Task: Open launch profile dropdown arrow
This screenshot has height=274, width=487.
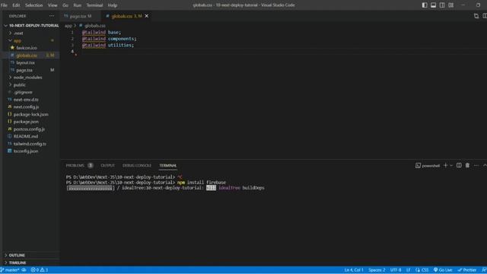Action: (451, 166)
